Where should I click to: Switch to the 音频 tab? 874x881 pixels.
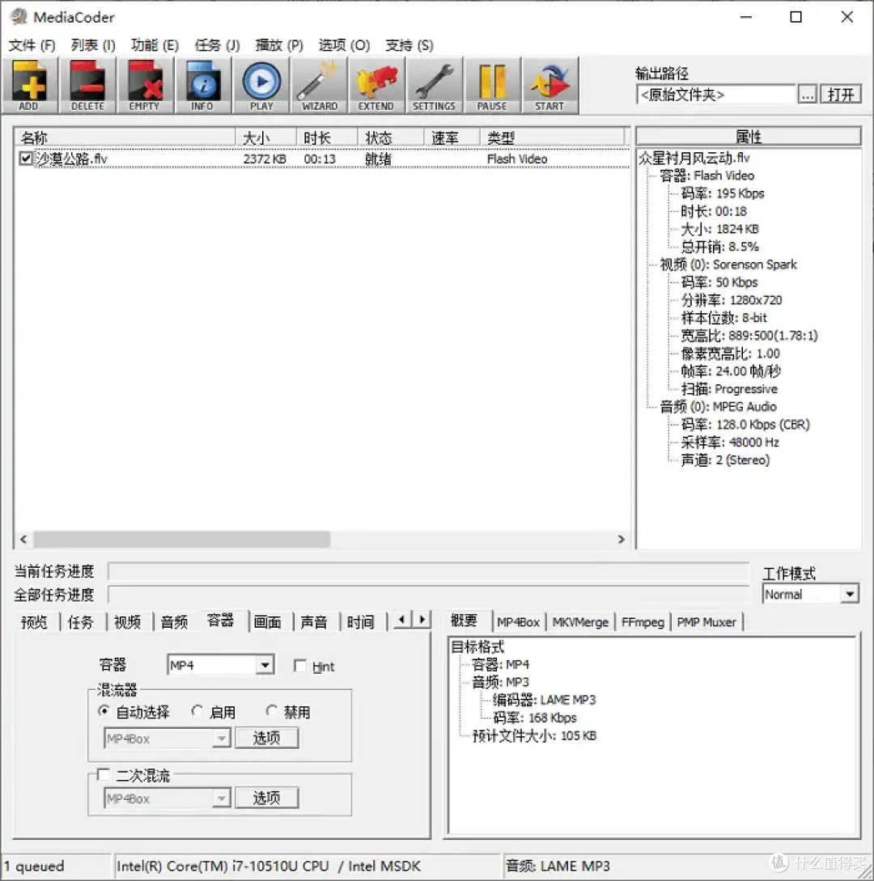174,622
